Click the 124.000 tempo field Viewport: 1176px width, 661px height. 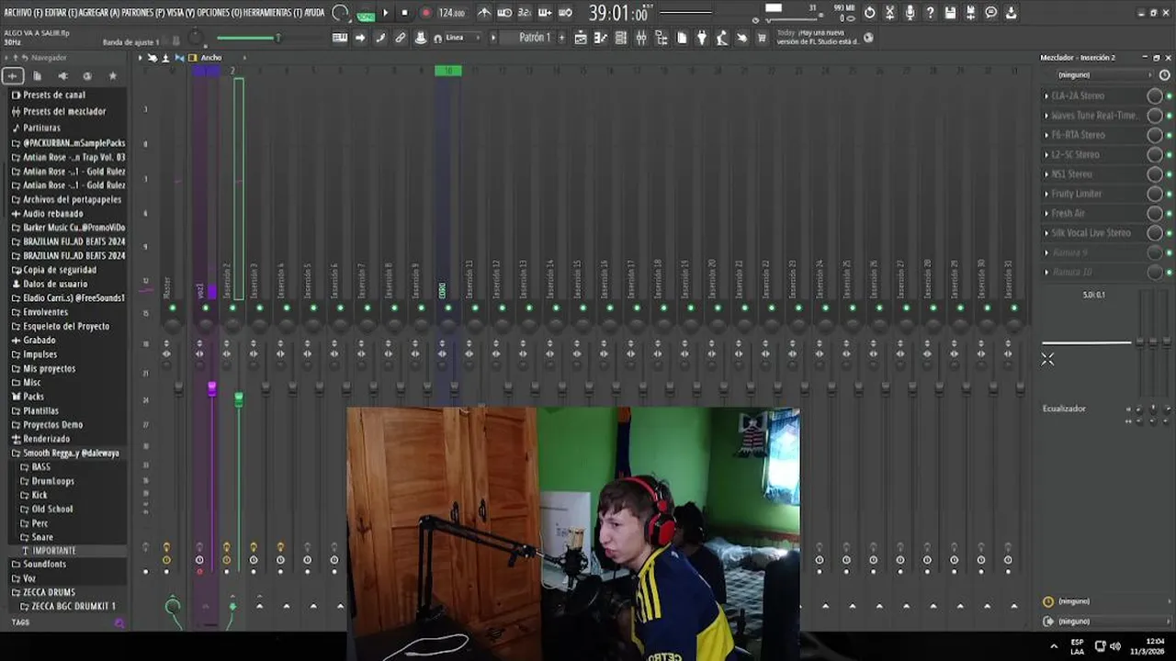(x=451, y=13)
